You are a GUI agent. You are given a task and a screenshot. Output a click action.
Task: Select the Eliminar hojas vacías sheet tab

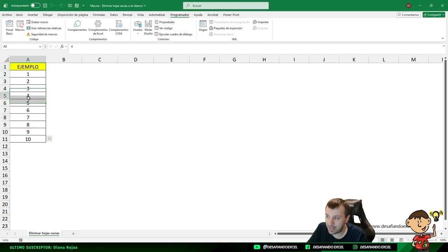44,233
